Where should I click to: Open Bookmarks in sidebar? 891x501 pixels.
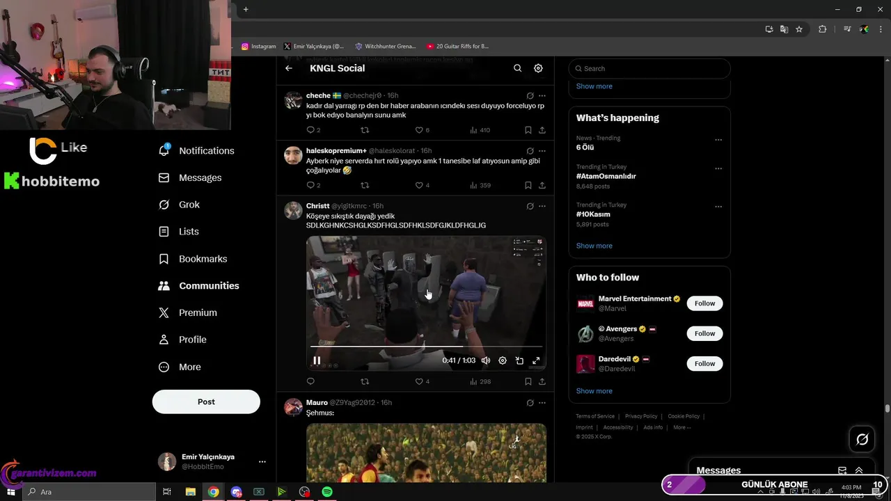(193, 259)
